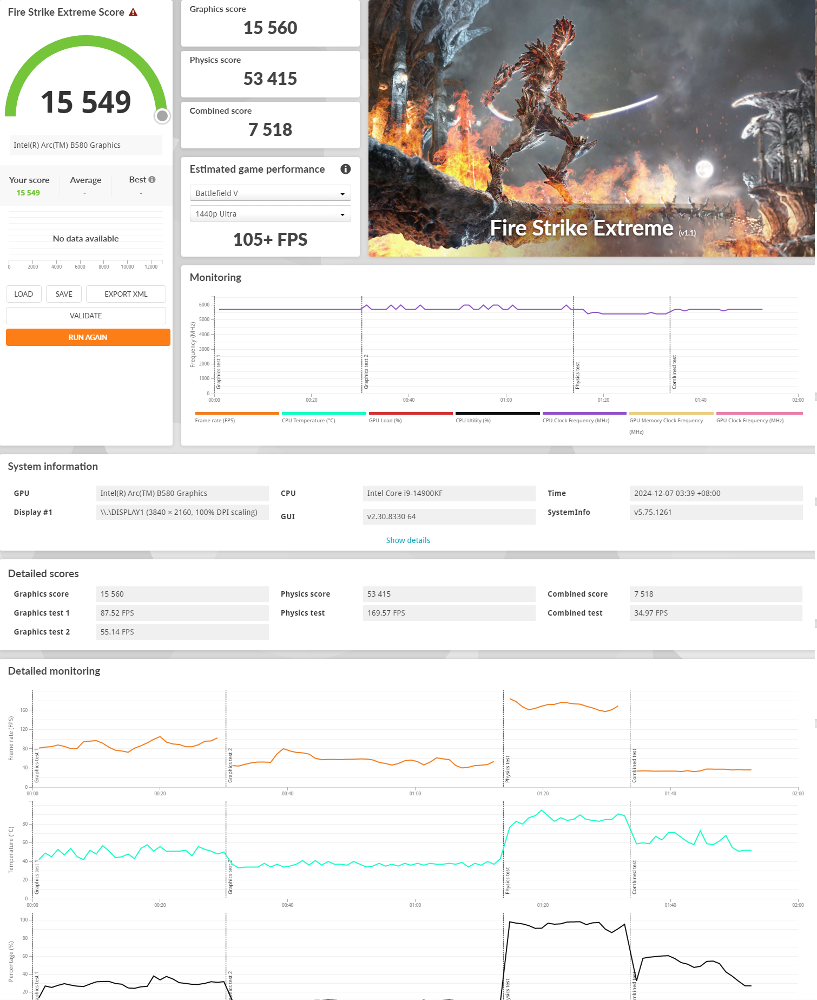Click Your score value 15 549
This screenshot has width=817, height=1000.
coord(28,193)
